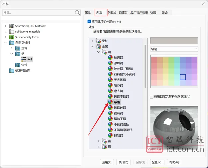Pick the selected blue color swatch
208x168 pixels.
coord(183,77)
